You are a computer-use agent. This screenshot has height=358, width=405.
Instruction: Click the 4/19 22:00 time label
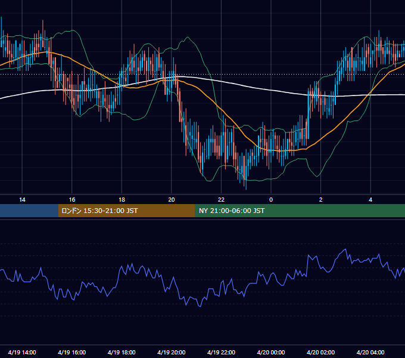point(221,352)
